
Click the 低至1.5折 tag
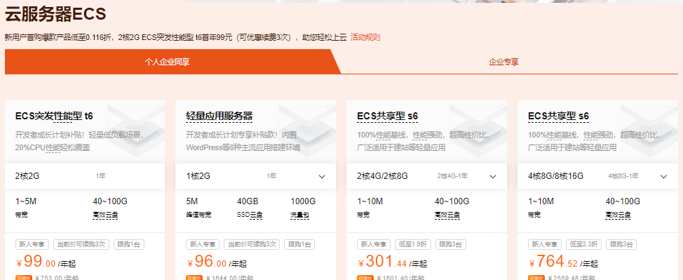tap(412, 244)
